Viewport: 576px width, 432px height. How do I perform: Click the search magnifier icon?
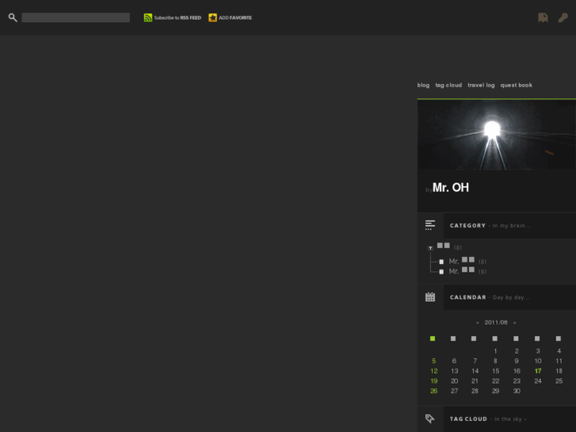(x=13, y=17)
